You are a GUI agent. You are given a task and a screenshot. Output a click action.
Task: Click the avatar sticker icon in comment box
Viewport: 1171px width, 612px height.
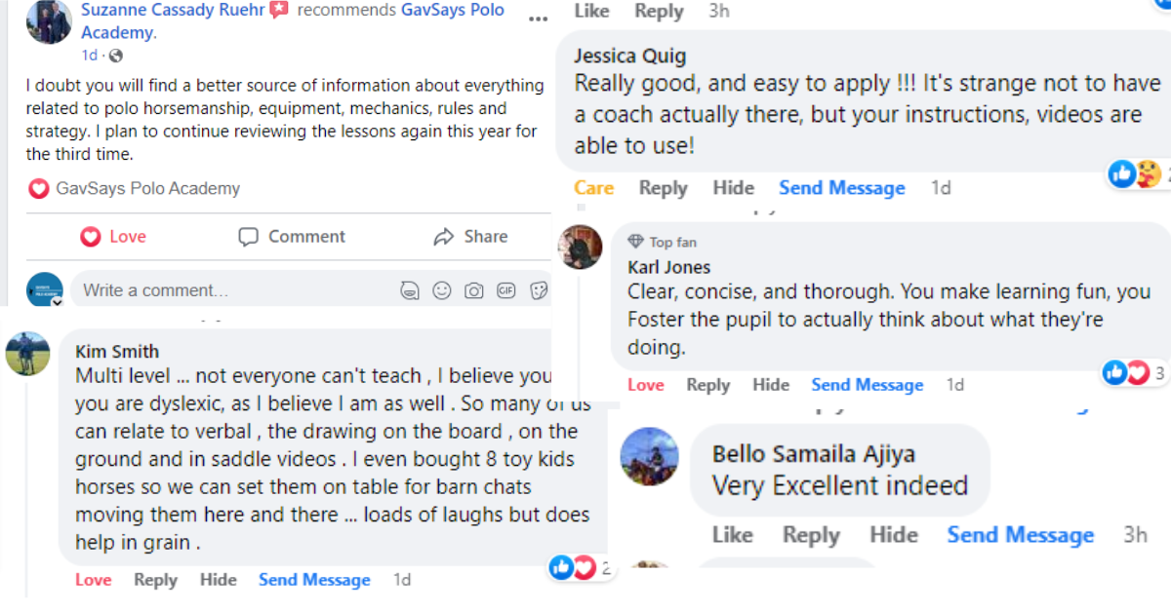410,290
